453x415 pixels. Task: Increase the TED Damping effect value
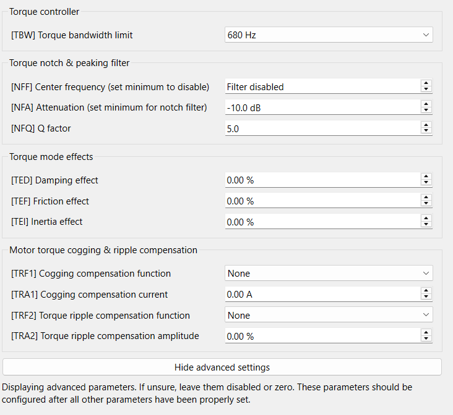426,177
